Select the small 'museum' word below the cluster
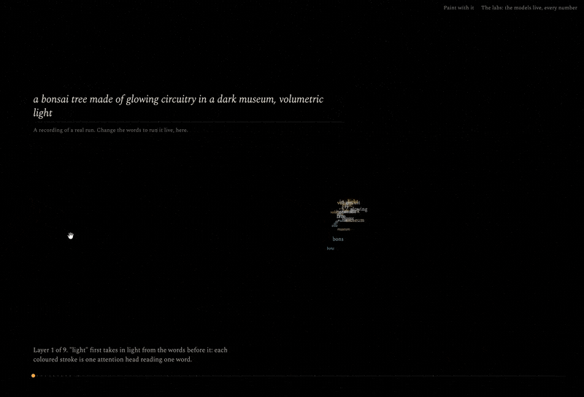 343,229
